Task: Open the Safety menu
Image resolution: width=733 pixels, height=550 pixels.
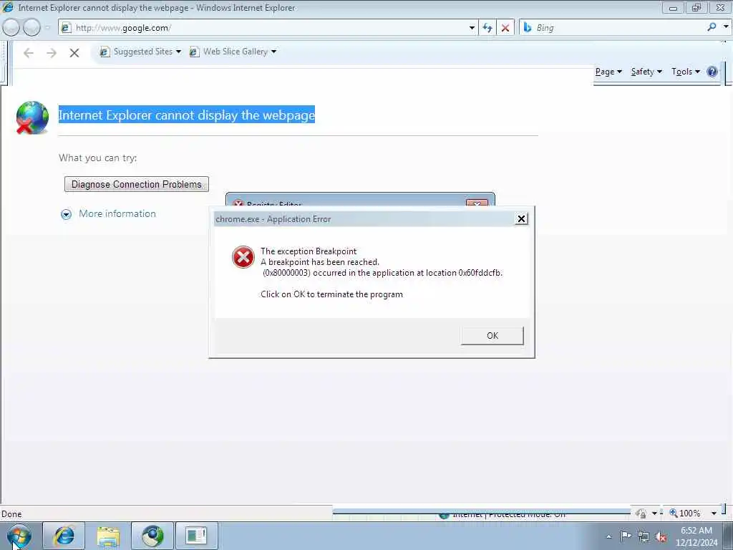Action: (646, 72)
